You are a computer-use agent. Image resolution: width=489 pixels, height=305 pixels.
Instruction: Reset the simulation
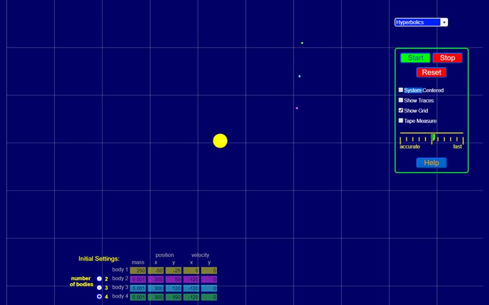[x=431, y=72]
